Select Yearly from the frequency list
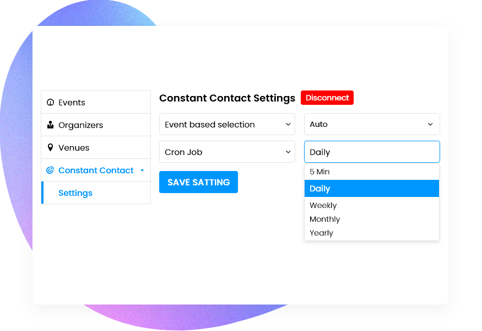Viewport: 482px width, 331px height. (x=372, y=233)
